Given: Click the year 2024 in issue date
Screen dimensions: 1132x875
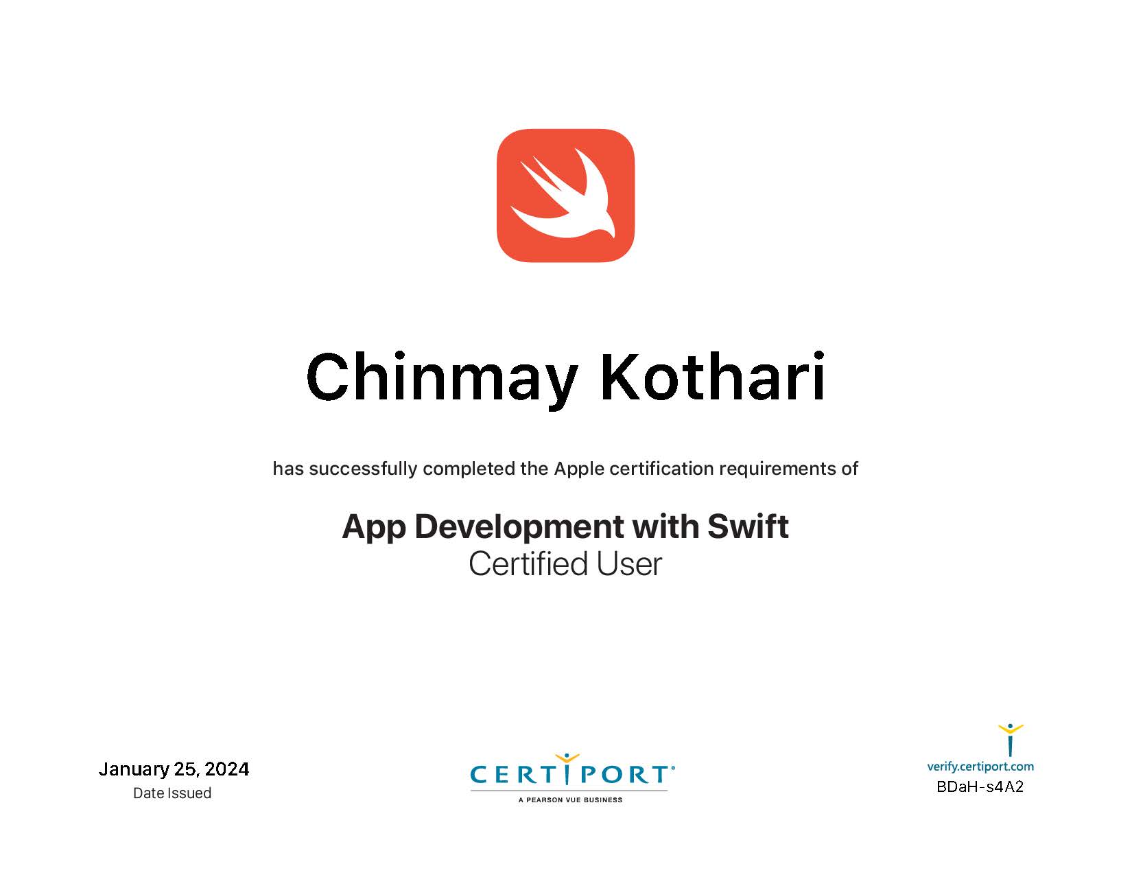Looking at the screenshot, I should [x=227, y=769].
